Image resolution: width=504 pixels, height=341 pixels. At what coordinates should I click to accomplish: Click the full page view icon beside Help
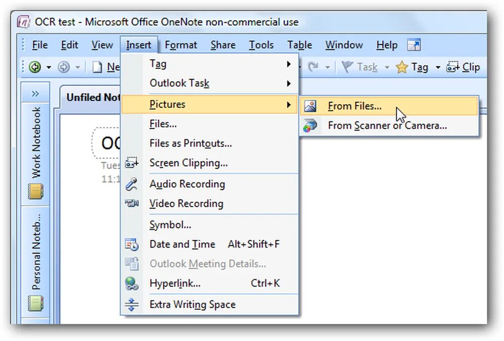pyautogui.click(x=414, y=45)
